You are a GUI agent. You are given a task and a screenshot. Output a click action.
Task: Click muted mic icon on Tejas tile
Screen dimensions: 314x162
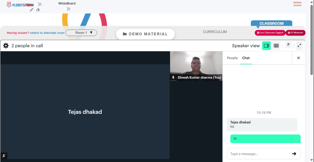[x=3, y=156]
